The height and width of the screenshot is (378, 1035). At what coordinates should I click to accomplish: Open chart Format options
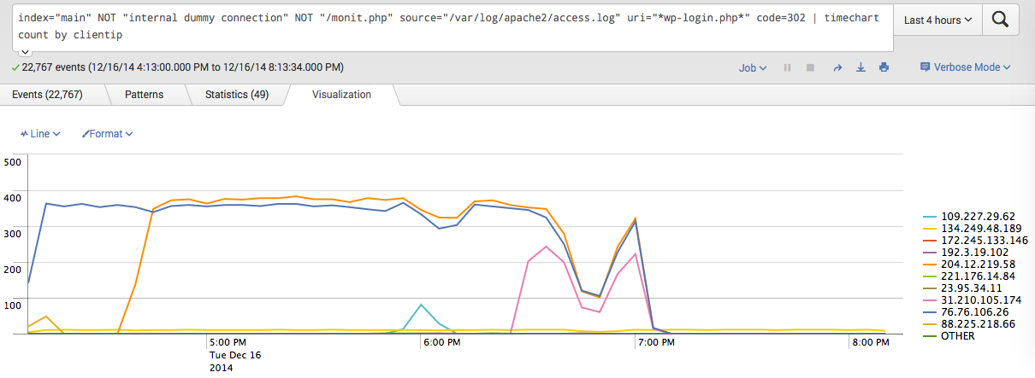[107, 134]
